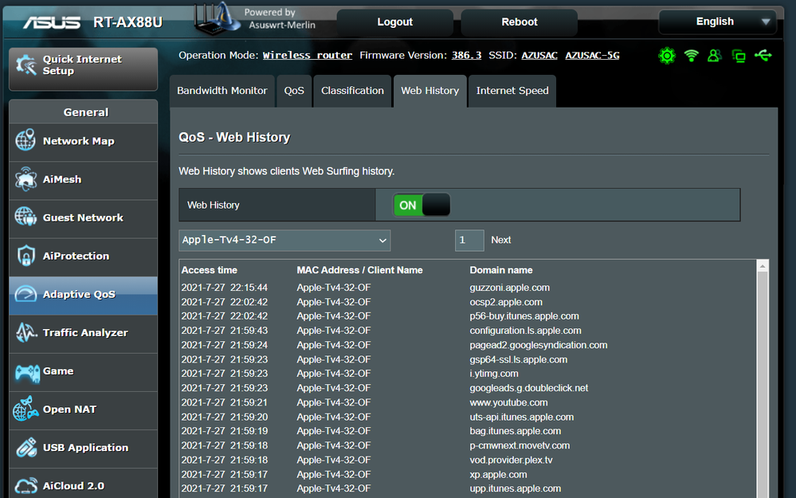Image resolution: width=796 pixels, height=498 pixels.
Task: Click the page number input field
Action: pos(469,240)
